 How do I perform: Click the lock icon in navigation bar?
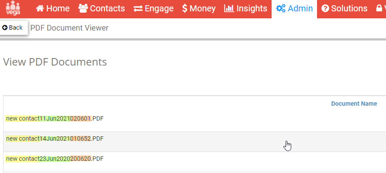point(379,8)
